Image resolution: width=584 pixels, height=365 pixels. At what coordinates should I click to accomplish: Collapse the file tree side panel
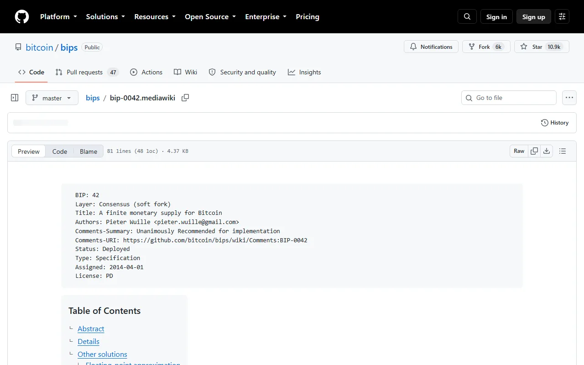pos(15,98)
